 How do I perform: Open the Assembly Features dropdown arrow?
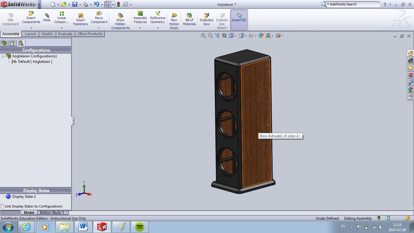pyautogui.click(x=140, y=28)
